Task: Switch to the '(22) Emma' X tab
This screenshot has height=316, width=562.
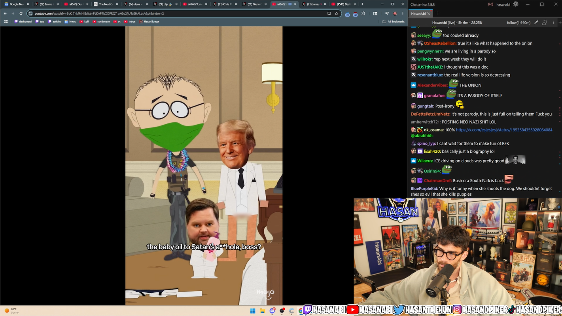Action: (x=46, y=4)
